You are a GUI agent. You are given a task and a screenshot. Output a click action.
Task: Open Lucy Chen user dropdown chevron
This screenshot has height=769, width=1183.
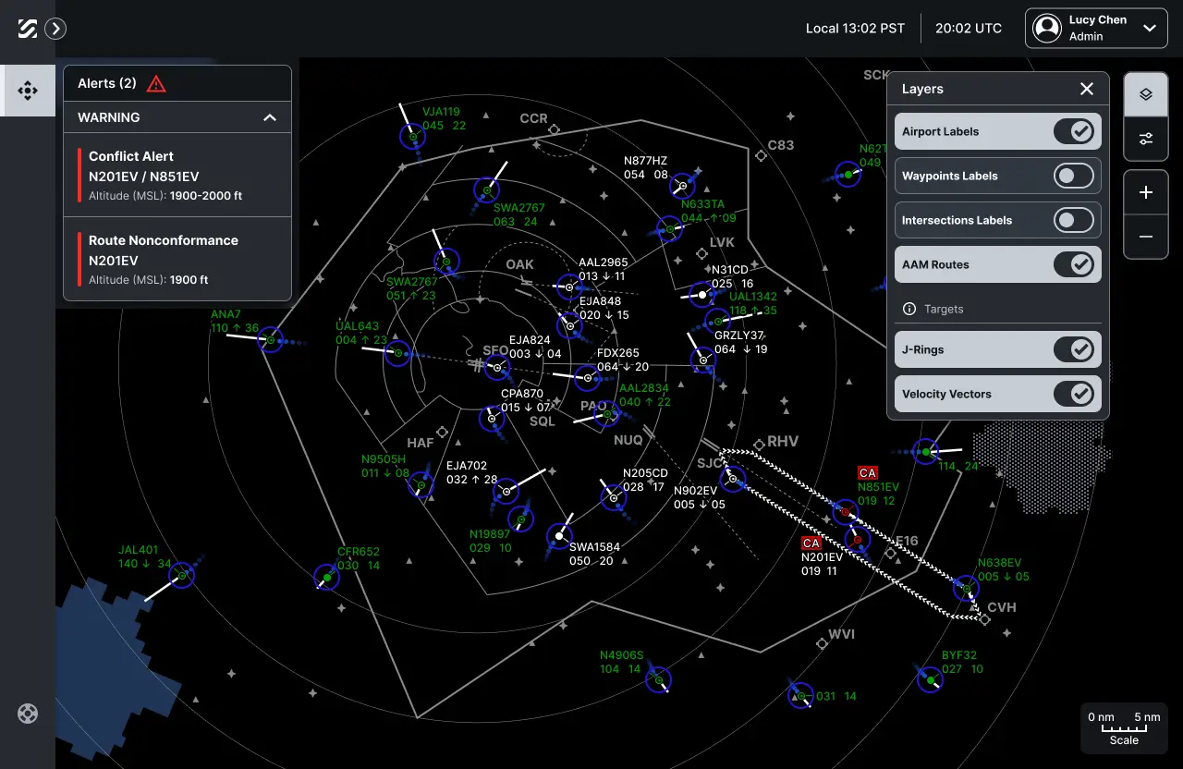pos(1150,28)
